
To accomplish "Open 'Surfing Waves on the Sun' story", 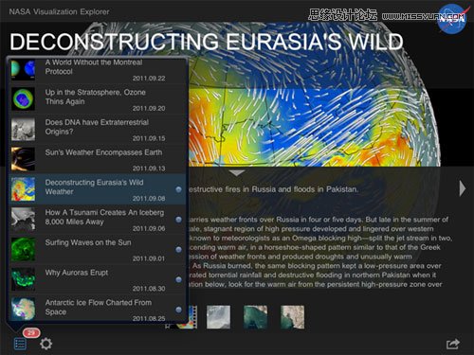I will (98, 249).
